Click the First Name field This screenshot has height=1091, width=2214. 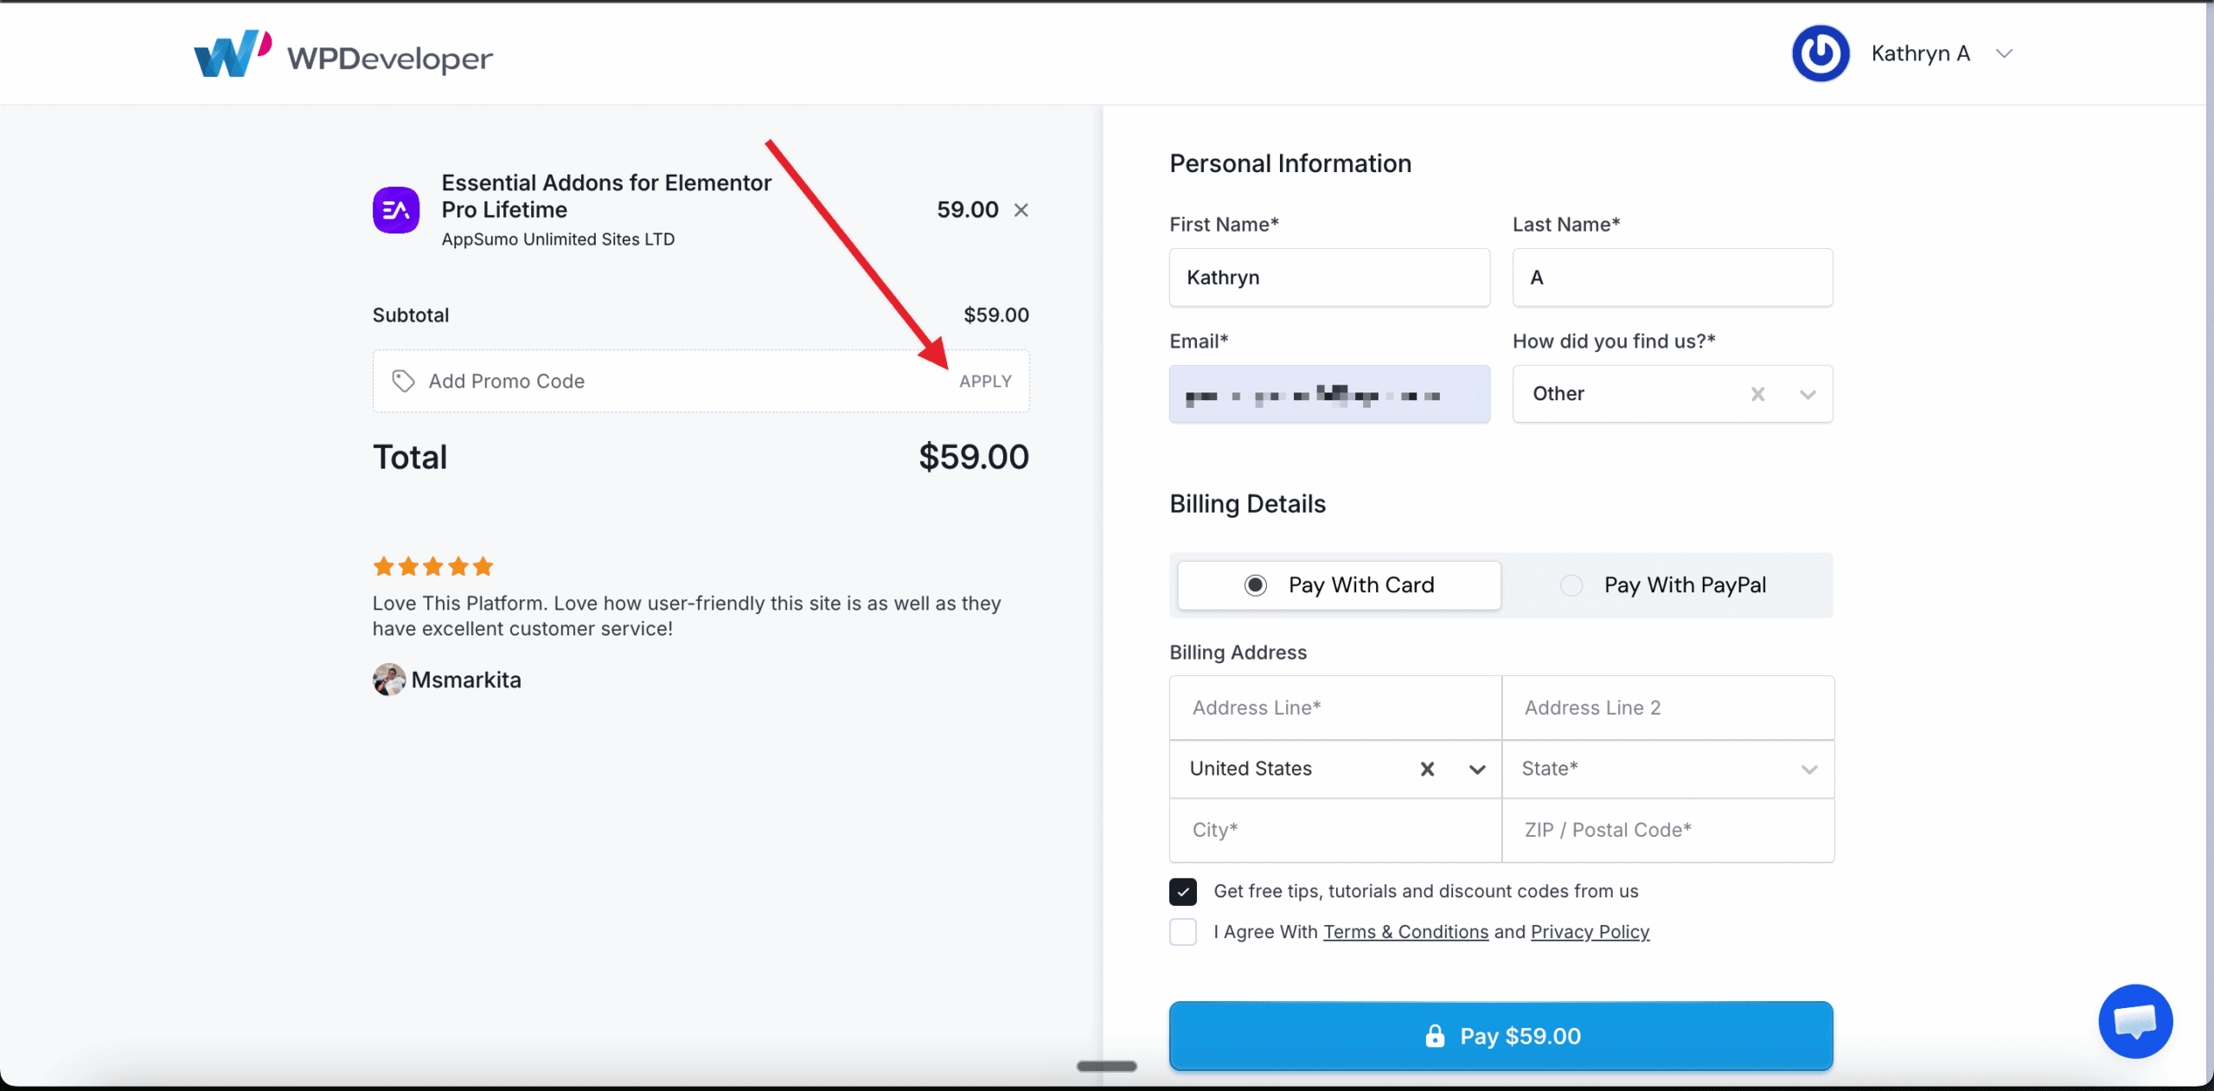[x=1329, y=278]
